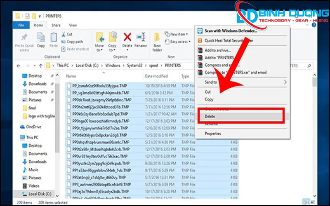Select file PP0dc1ked_lzwxgmy99r6p6dinc.TMP
Screen dimensions: 330x206
[101, 100]
